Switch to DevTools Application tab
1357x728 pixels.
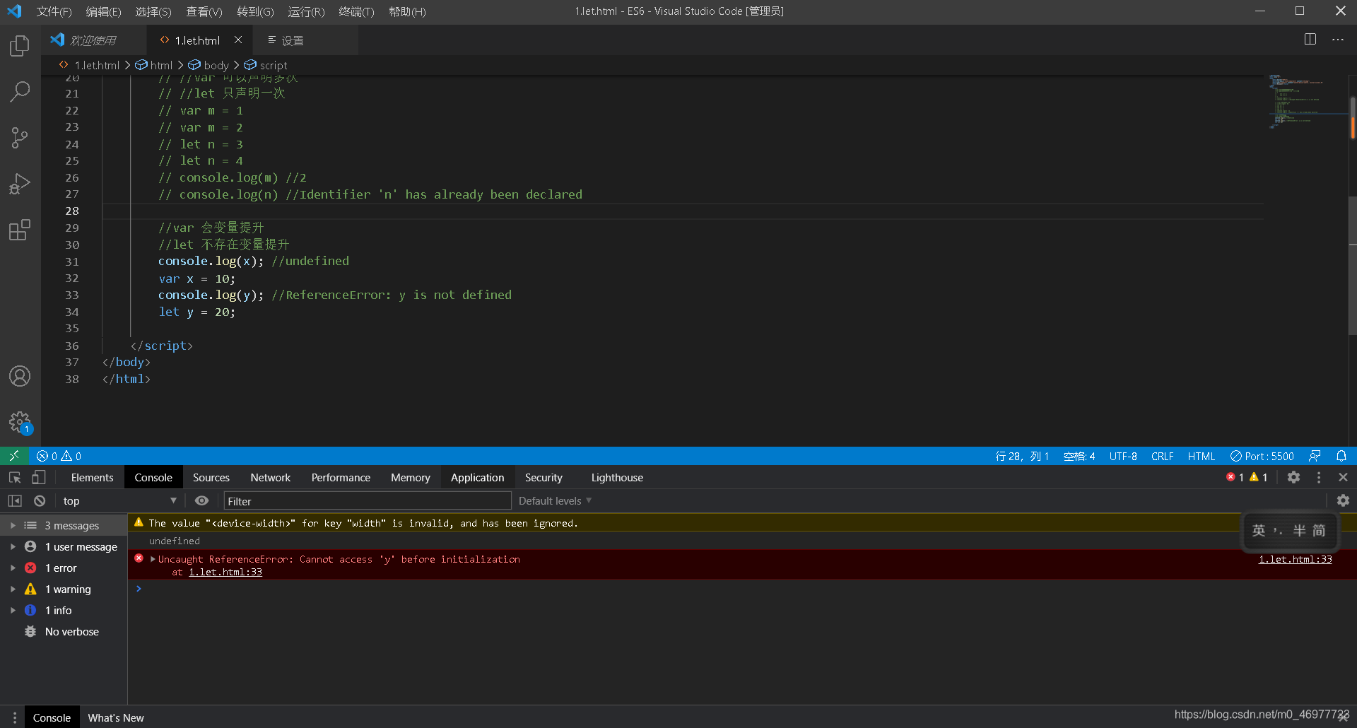click(x=477, y=478)
